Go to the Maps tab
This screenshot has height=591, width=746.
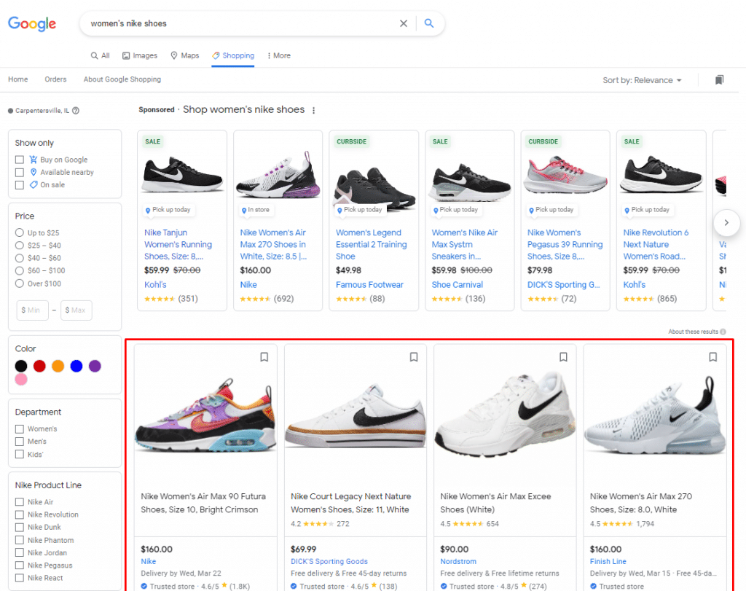184,55
